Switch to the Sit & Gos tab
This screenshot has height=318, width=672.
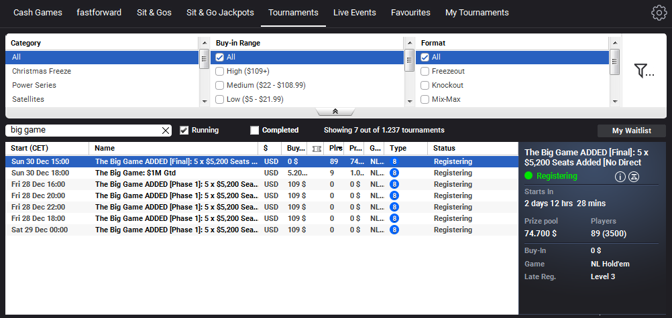point(155,13)
